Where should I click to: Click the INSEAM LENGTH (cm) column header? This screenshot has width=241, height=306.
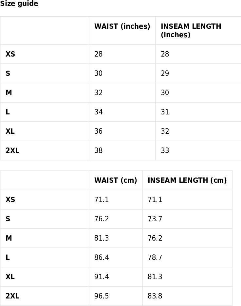(x=187, y=180)
